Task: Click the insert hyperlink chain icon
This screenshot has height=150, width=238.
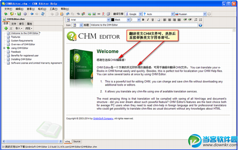Action: (99, 14)
